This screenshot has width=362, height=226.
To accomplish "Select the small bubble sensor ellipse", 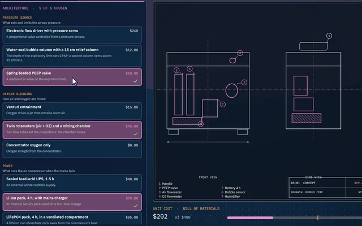I will tap(232, 60).
